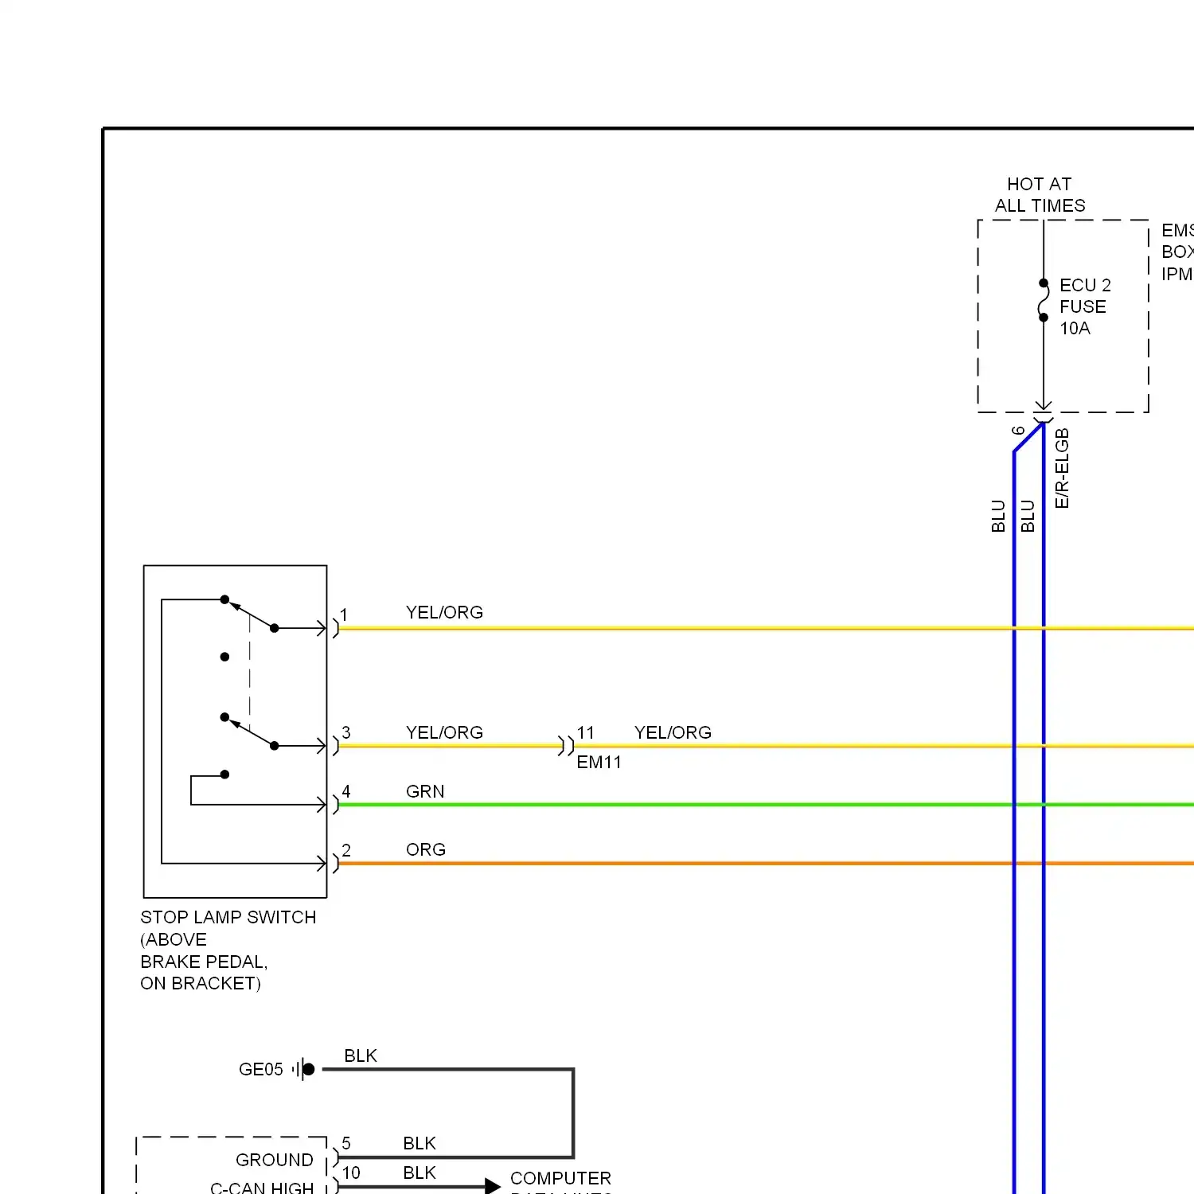Click the arrowhead before COMPUTER

493,1187
